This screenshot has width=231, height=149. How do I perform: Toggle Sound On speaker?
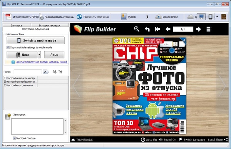point(167,140)
